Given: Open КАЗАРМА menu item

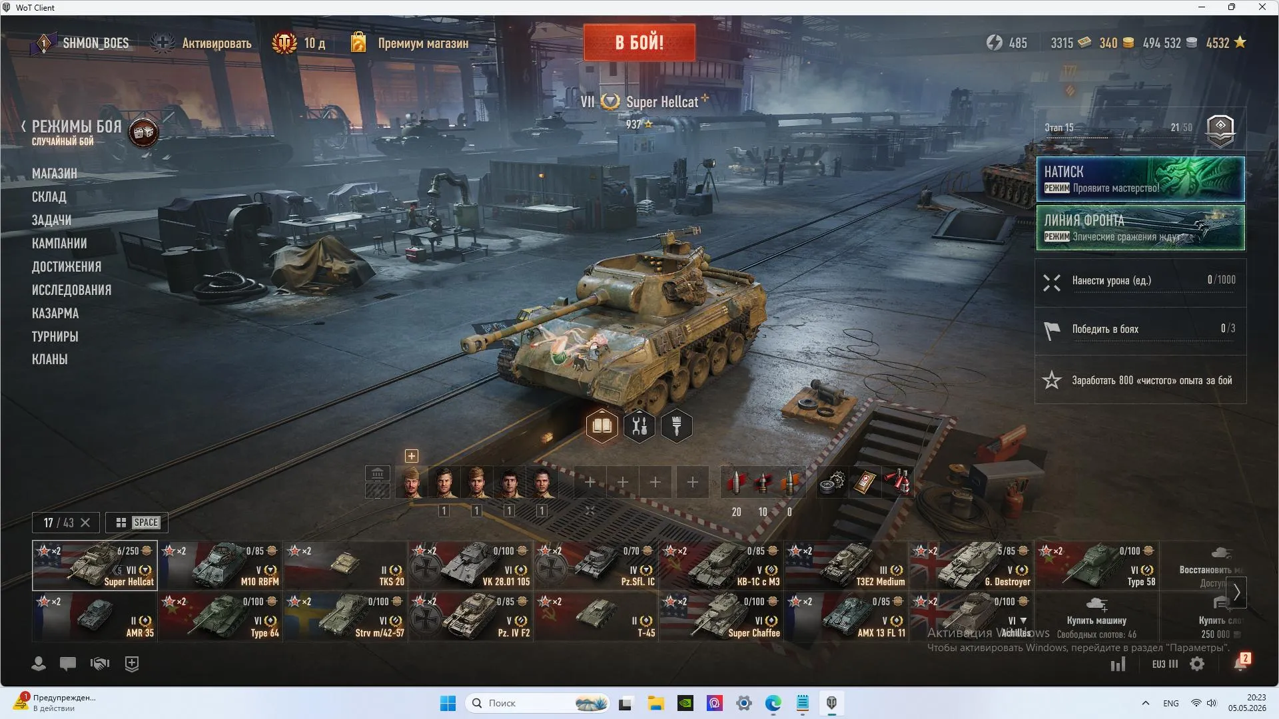Looking at the screenshot, I should (55, 314).
